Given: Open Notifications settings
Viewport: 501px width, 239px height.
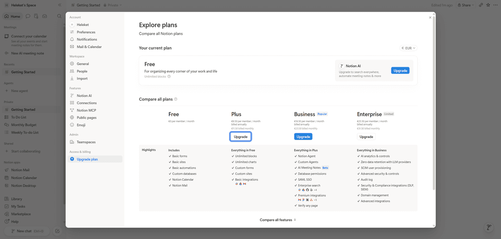Looking at the screenshot, I should [95, 39].
